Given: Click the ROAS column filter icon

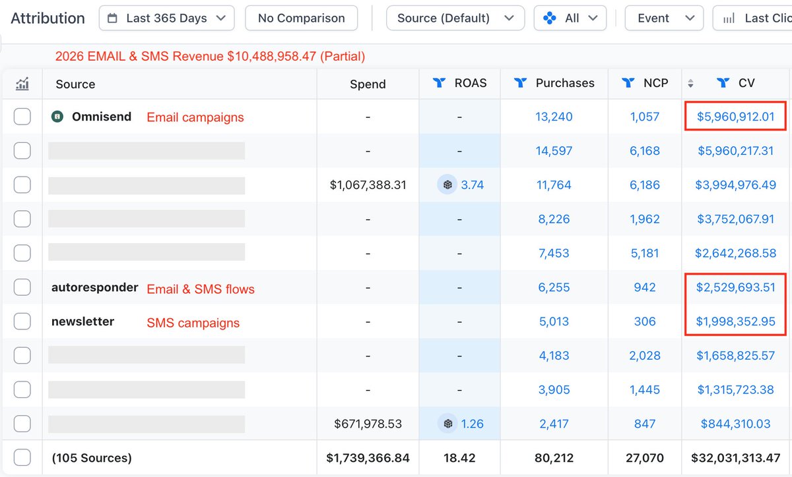Looking at the screenshot, I should pos(439,83).
